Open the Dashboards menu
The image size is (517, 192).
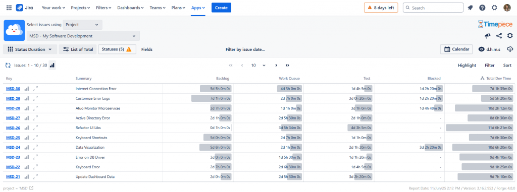click(x=131, y=8)
